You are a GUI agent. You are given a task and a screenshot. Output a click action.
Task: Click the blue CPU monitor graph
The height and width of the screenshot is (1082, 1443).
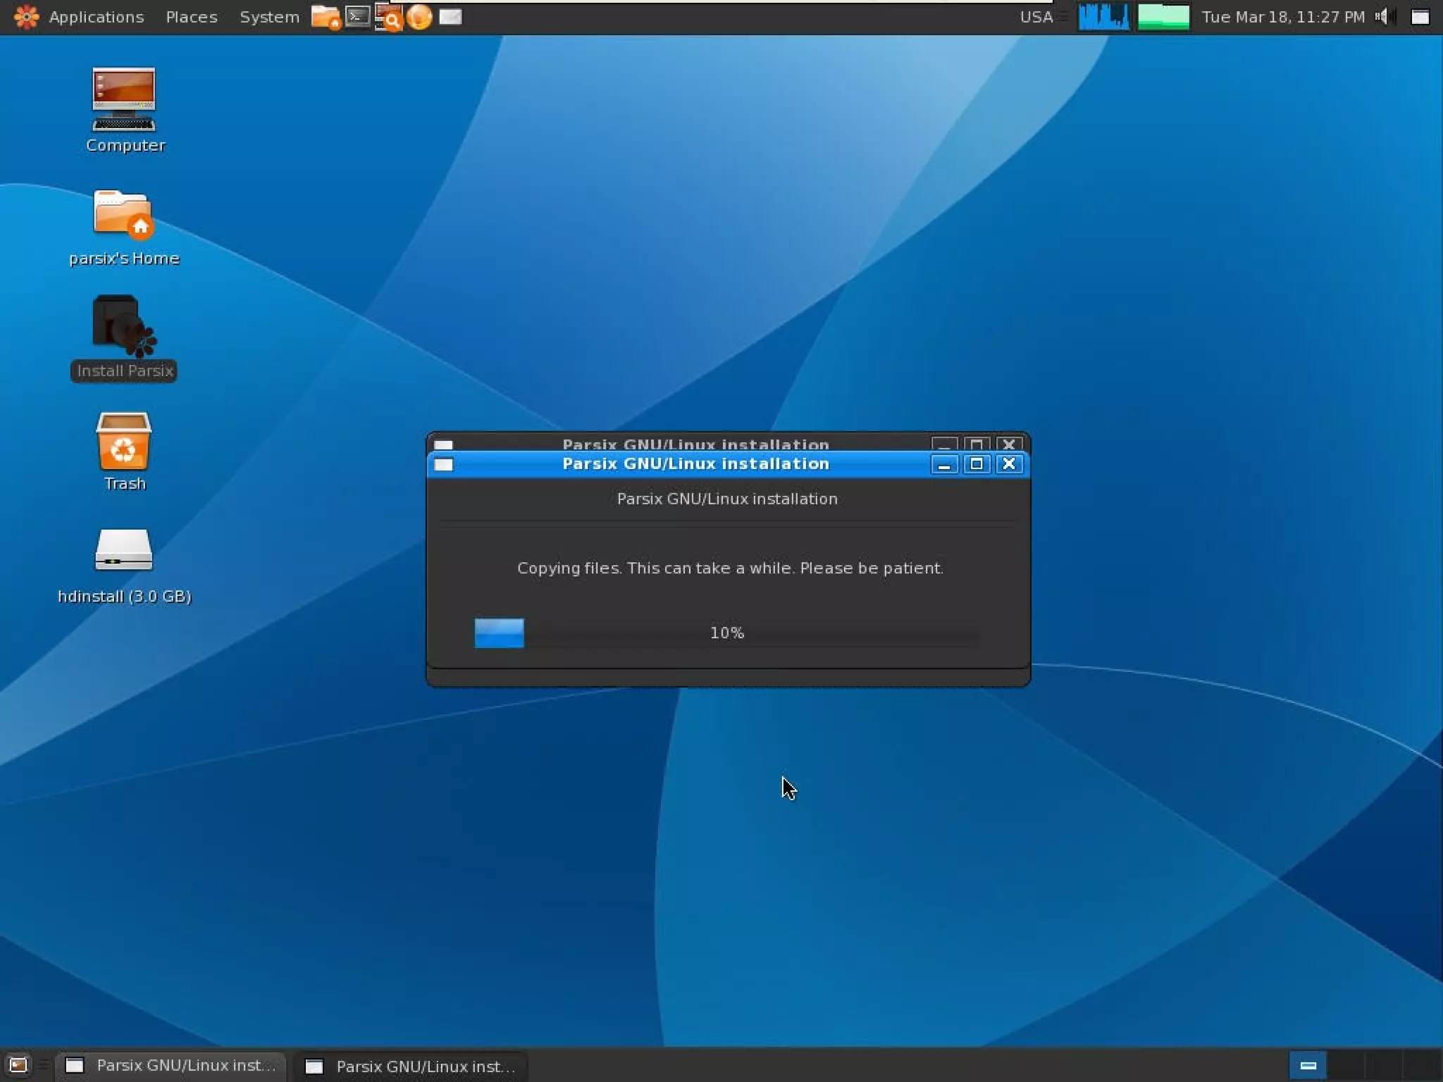pos(1103,17)
